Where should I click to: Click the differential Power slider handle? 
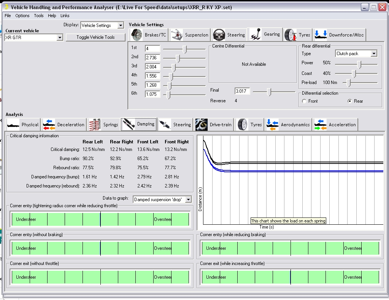359,65
